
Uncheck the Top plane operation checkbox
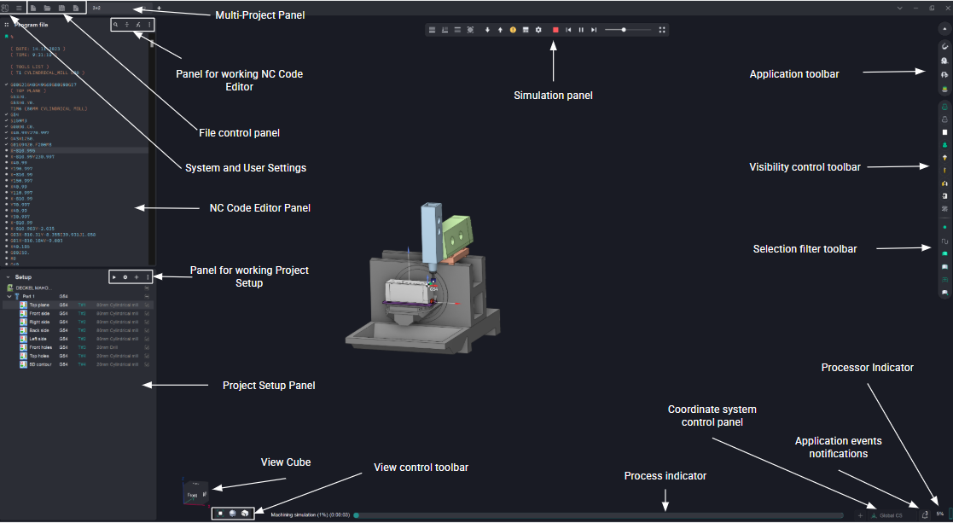147,305
